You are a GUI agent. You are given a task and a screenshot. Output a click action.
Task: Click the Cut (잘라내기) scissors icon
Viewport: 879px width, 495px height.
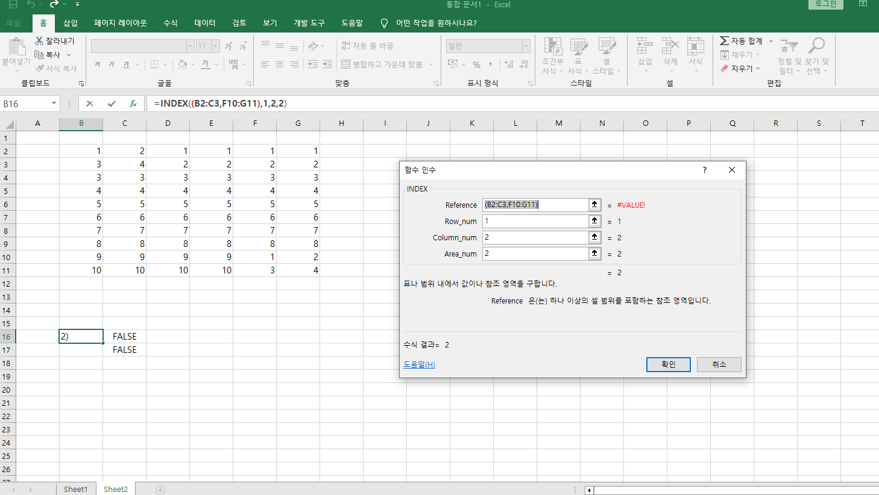(x=39, y=41)
